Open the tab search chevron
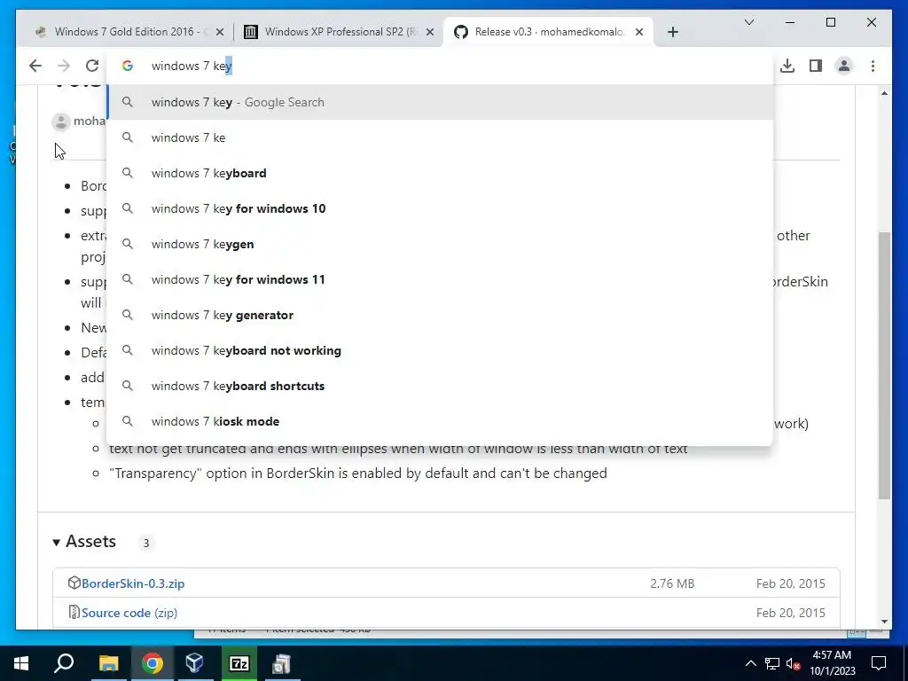The image size is (908, 681). pos(748,22)
